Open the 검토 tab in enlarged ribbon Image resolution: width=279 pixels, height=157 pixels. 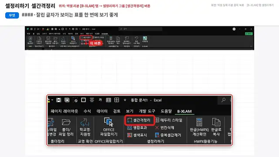point(117,111)
